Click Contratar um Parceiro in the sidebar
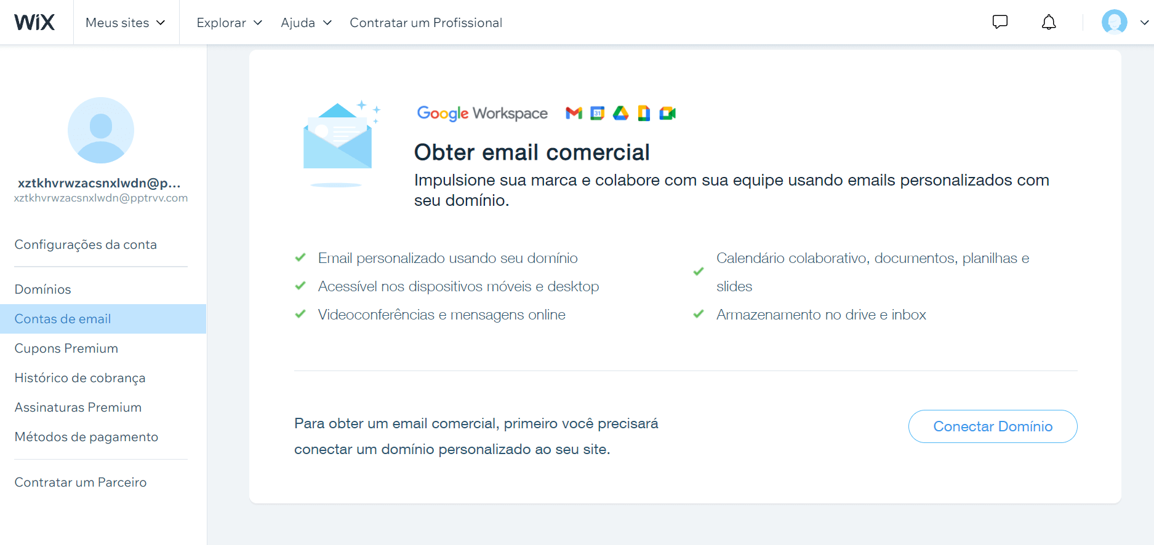 pyautogui.click(x=81, y=482)
